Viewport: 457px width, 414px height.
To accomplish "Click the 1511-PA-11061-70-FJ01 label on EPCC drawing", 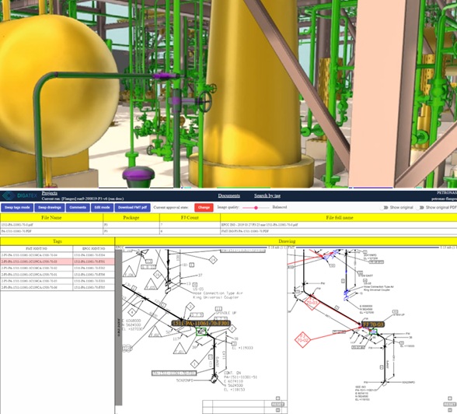I will click(x=201, y=323).
